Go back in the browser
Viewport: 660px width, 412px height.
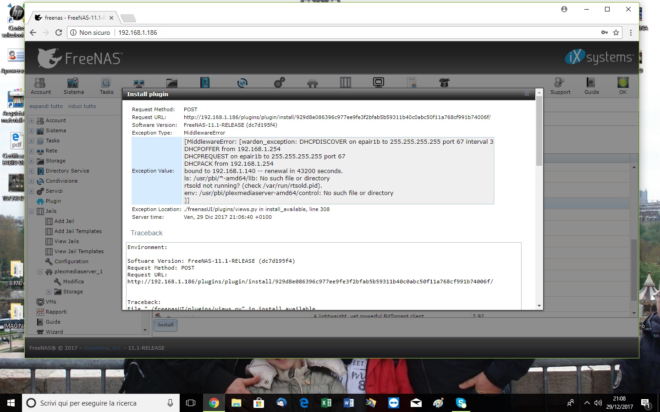(33, 33)
